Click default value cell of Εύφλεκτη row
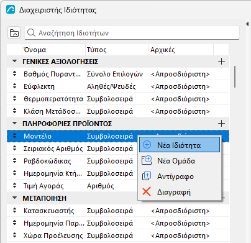Image resolution: width=251 pixels, height=243 pixels. coord(180,86)
